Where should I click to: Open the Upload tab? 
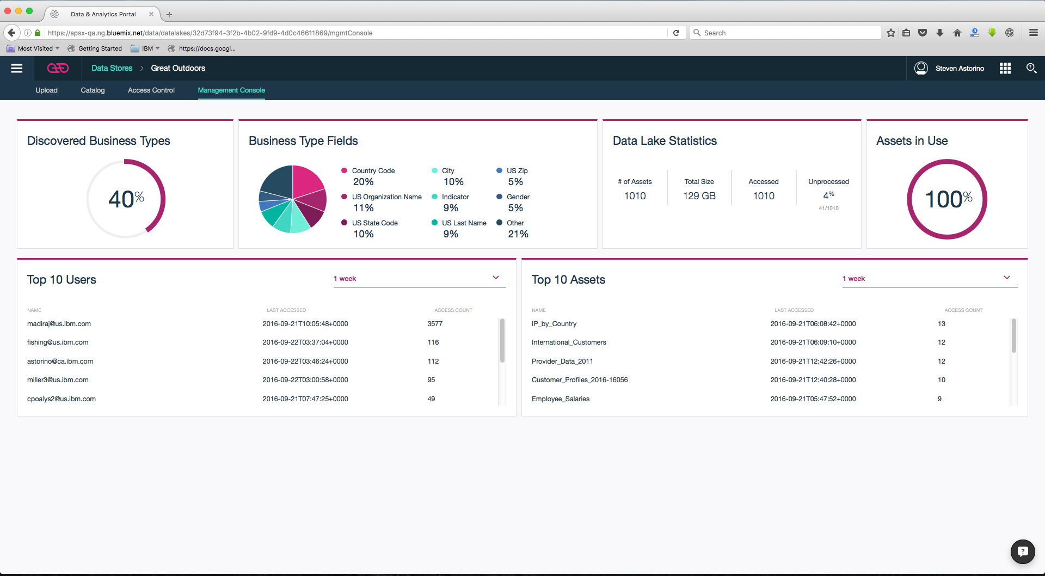coord(46,90)
